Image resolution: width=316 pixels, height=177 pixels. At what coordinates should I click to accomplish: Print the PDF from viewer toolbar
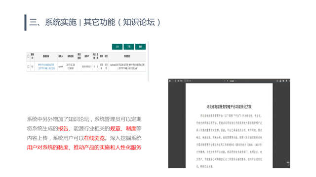point(280,81)
